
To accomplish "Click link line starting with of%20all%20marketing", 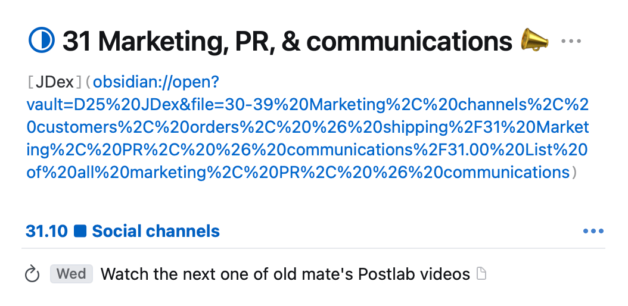I will tap(298, 173).
